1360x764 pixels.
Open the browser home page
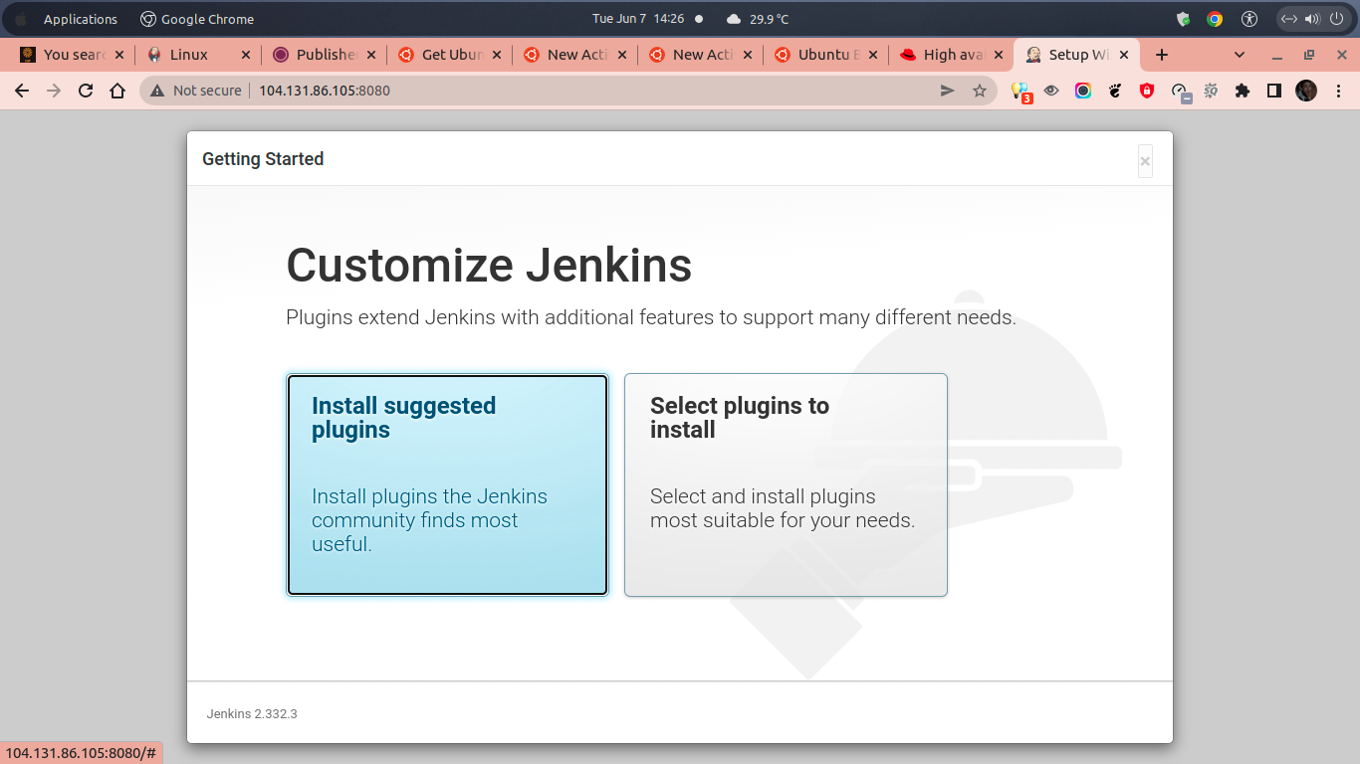click(117, 91)
